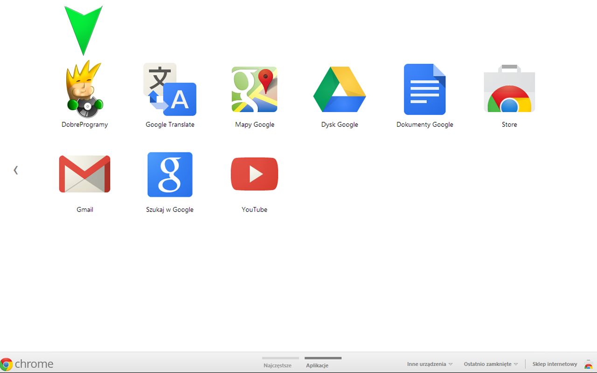Open the Sklep internetowy link
The width and height of the screenshot is (597, 373).
pyautogui.click(x=555, y=364)
